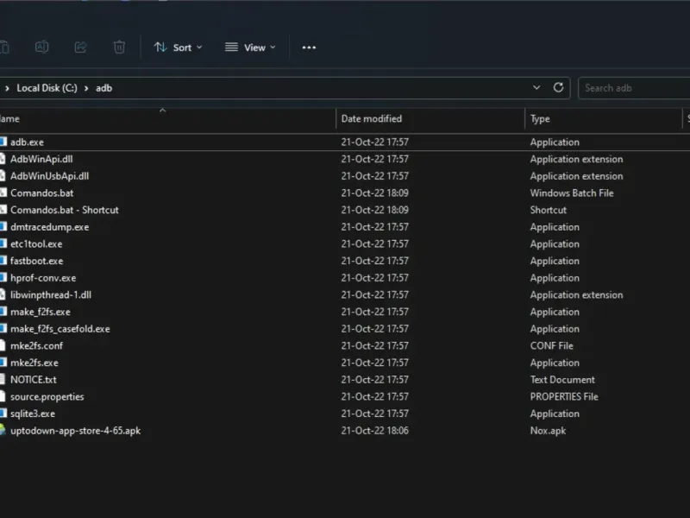Click the Shortcut type cell
This screenshot has height=518, width=690.
point(549,210)
